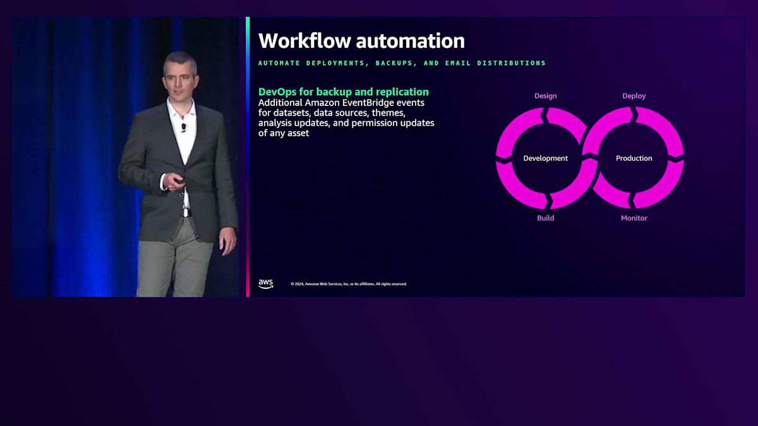
Task: Click the copyright notice in the slide footer
Action: point(349,284)
